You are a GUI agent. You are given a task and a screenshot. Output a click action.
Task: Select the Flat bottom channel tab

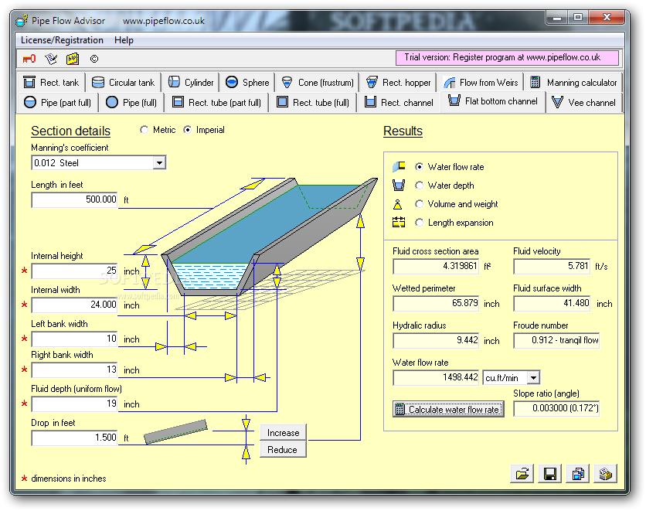[493, 101]
